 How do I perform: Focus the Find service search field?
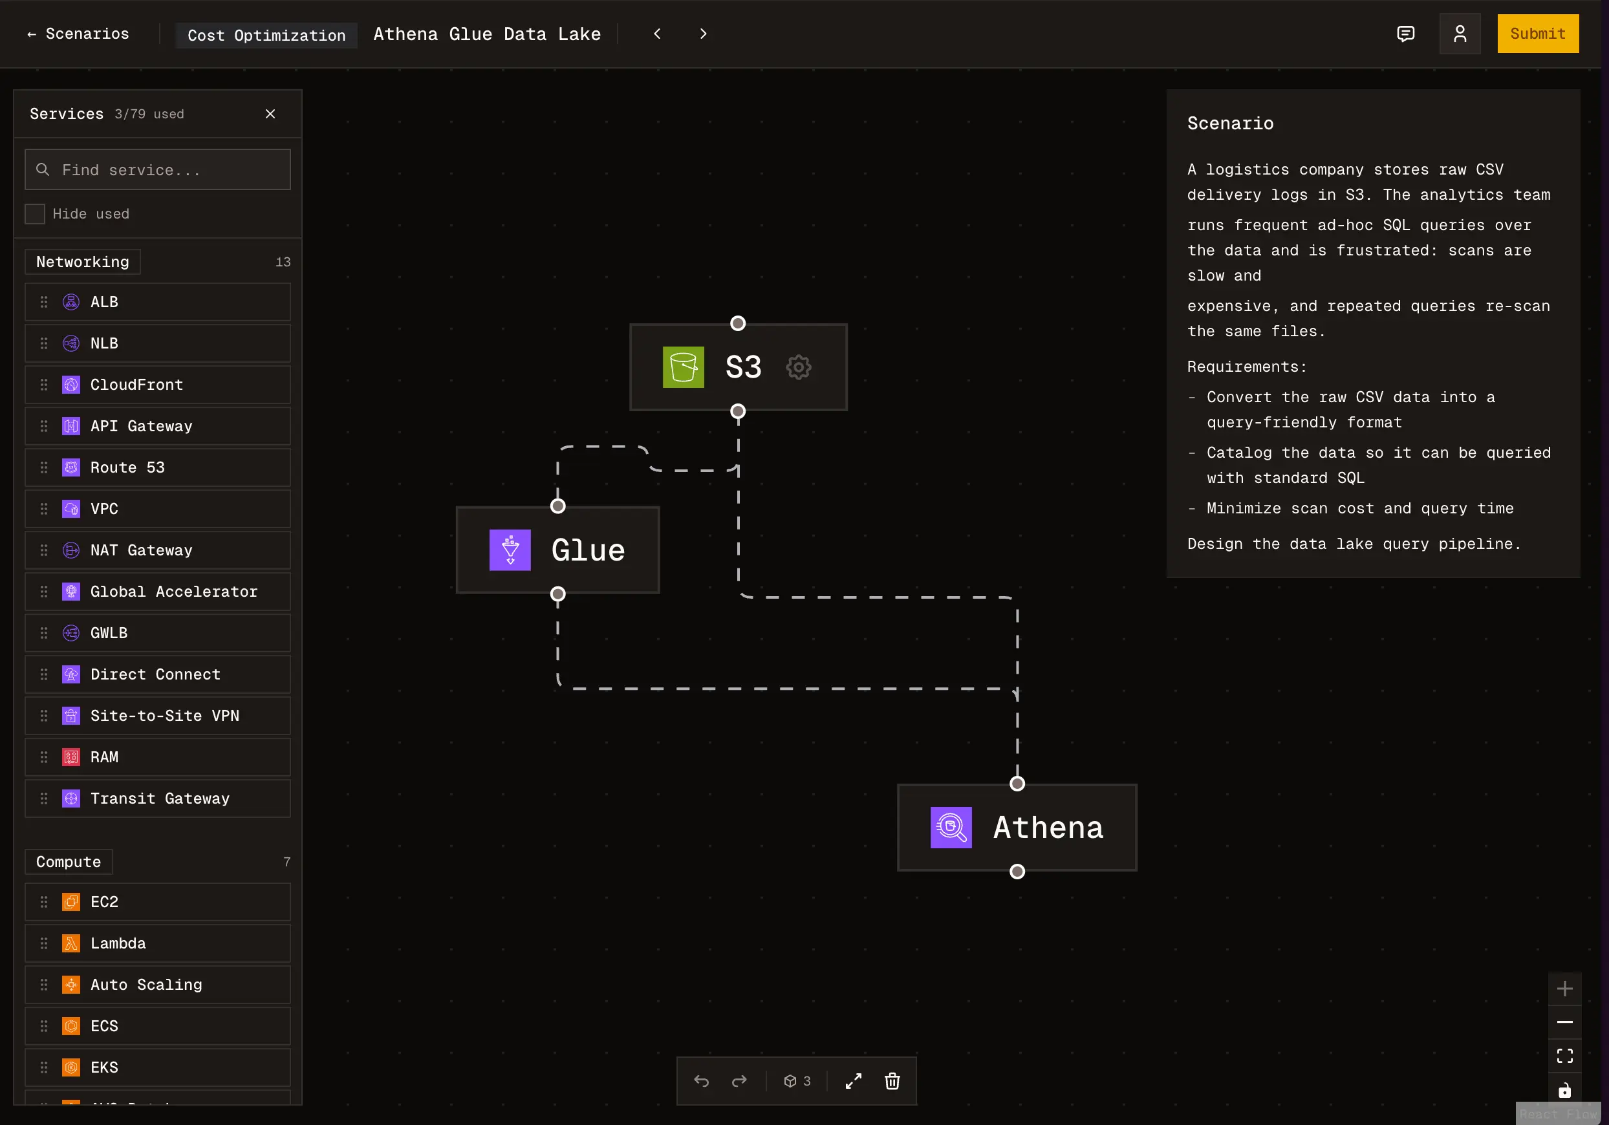pos(158,169)
